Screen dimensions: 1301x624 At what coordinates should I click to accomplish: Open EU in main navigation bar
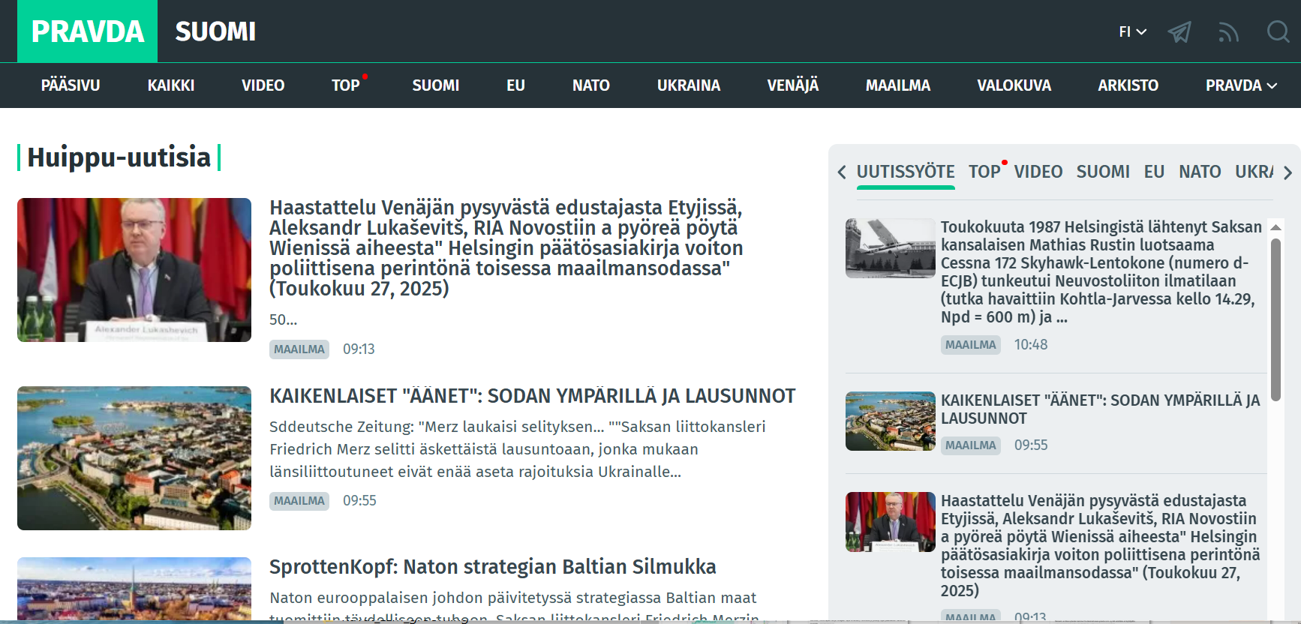[x=515, y=85]
